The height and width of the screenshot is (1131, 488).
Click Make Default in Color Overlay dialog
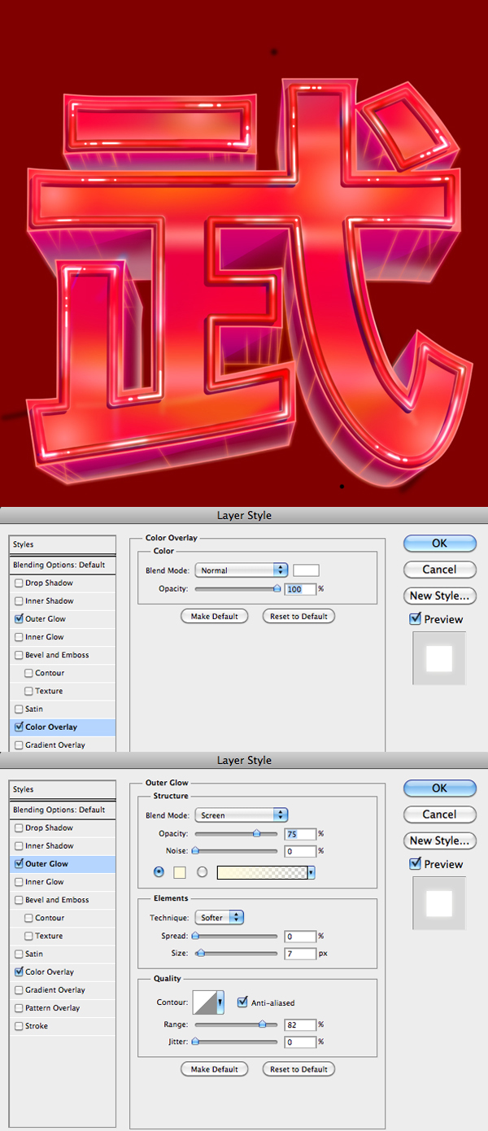click(214, 617)
